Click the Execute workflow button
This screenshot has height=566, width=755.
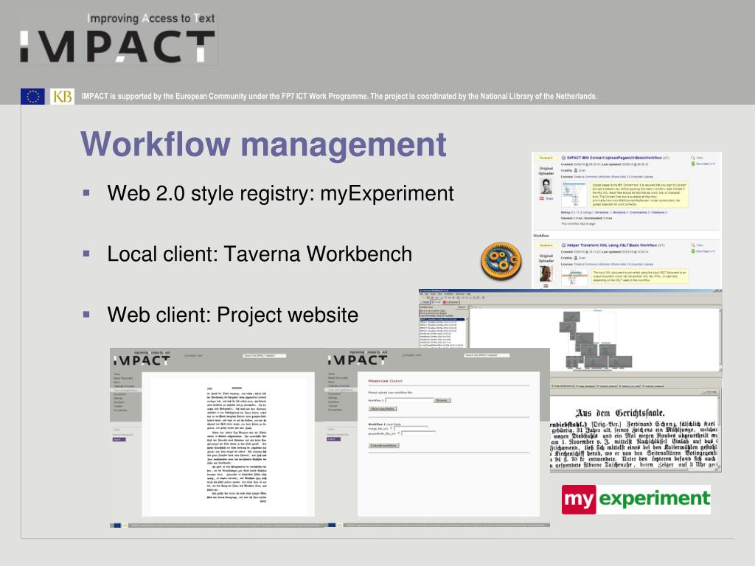pyautogui.click(x=383, y=446)
